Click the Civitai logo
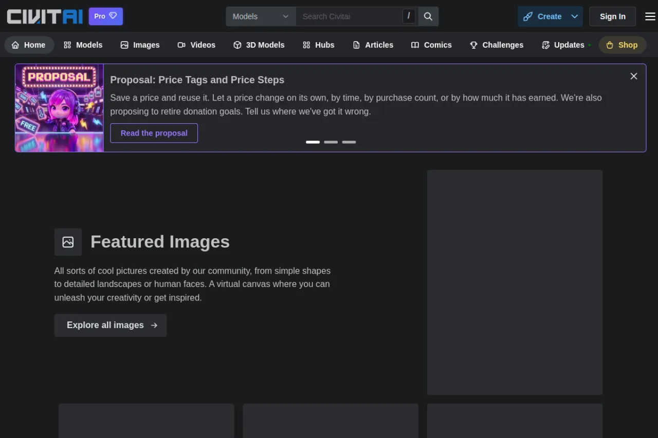Image resolution: width=658 pixels, height=438 pixels. (45, 16)
